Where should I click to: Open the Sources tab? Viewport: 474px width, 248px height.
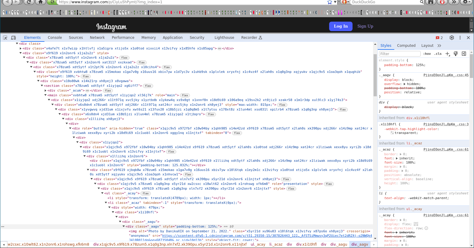76,38
